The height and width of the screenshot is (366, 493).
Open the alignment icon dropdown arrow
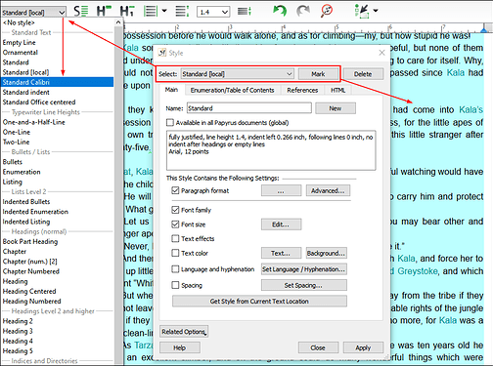(164, 11)
